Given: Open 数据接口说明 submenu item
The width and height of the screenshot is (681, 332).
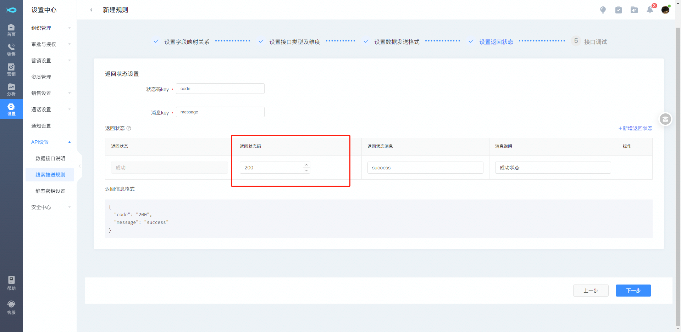Looking at the screenshot, I should pyautogui.click(x=50, y=158).
